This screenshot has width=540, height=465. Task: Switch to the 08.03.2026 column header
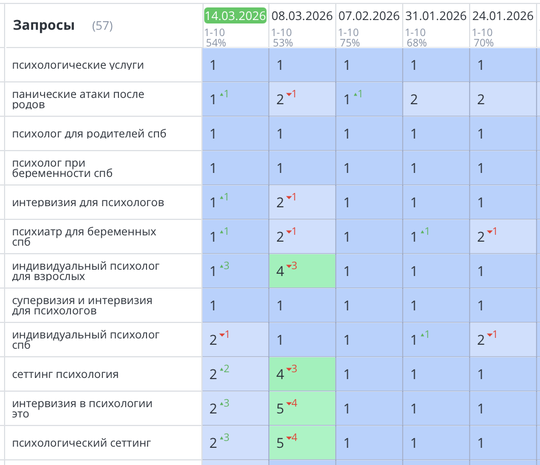coord(301,16)
